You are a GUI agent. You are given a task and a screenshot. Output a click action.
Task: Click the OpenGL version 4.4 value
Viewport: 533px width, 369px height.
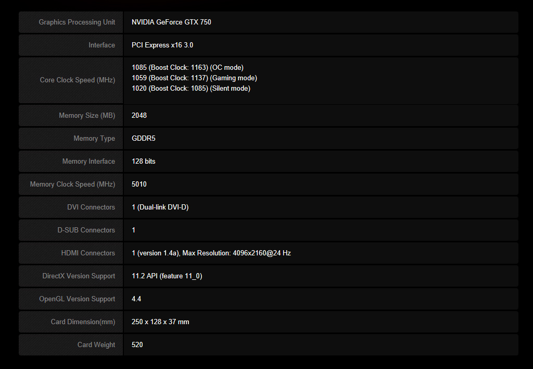(136, 299)
